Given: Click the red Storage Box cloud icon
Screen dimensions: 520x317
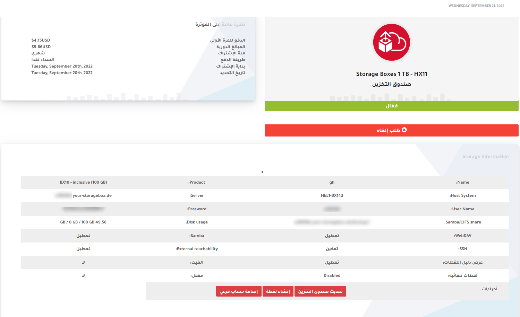Looking at the screenshot, I should coord(391,43).
